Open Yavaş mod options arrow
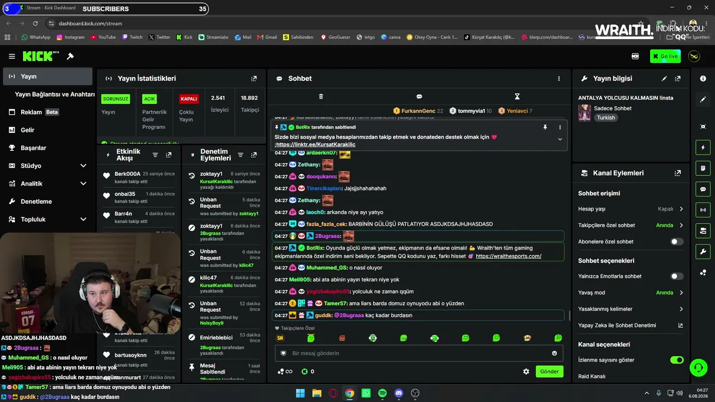Image resolution: width=715 pixels, height=402 pixels. pyautogui.click(x=681, y=293)
